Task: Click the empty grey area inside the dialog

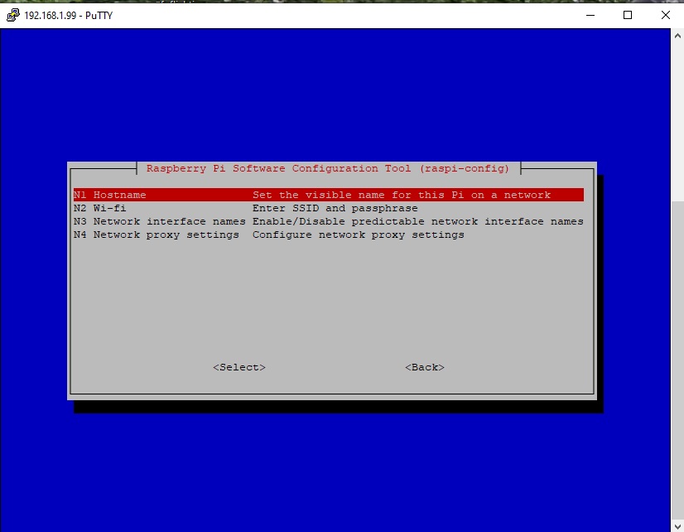Action: pyautogui.click(x=331, y=298)
